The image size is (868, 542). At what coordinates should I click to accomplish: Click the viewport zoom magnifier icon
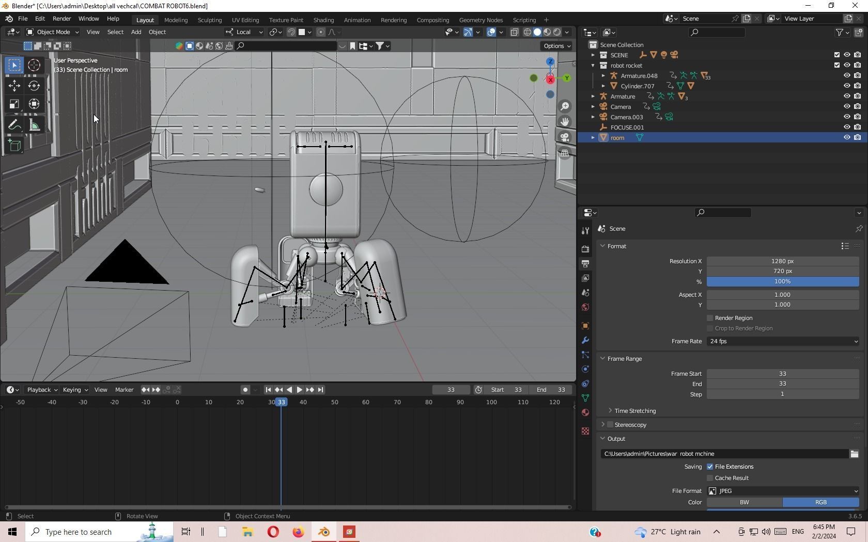click(565, 106)
